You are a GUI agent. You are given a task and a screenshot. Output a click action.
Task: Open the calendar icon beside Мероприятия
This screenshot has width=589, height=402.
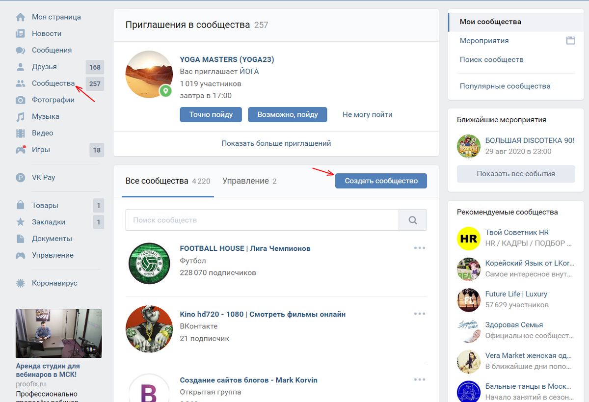click(x=570, y=41)
